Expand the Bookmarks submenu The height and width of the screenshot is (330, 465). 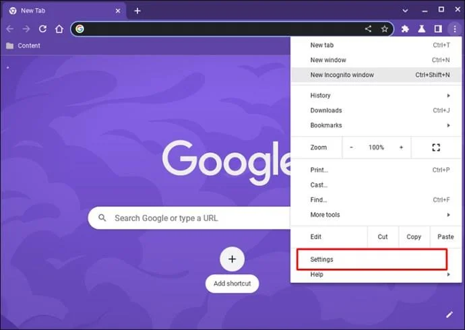click(376, 125)
